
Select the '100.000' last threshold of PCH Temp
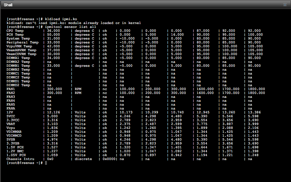255,35
